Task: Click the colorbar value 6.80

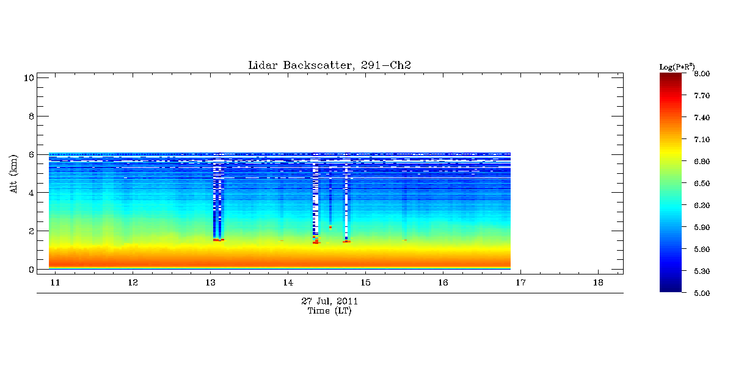Action: pyautogui.click(x=702, y=162)
